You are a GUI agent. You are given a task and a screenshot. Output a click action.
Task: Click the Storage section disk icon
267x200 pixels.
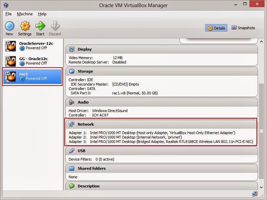point(72,71)
